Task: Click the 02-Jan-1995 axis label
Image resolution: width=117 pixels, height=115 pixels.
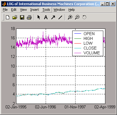Action: click(x=16, y=107)
